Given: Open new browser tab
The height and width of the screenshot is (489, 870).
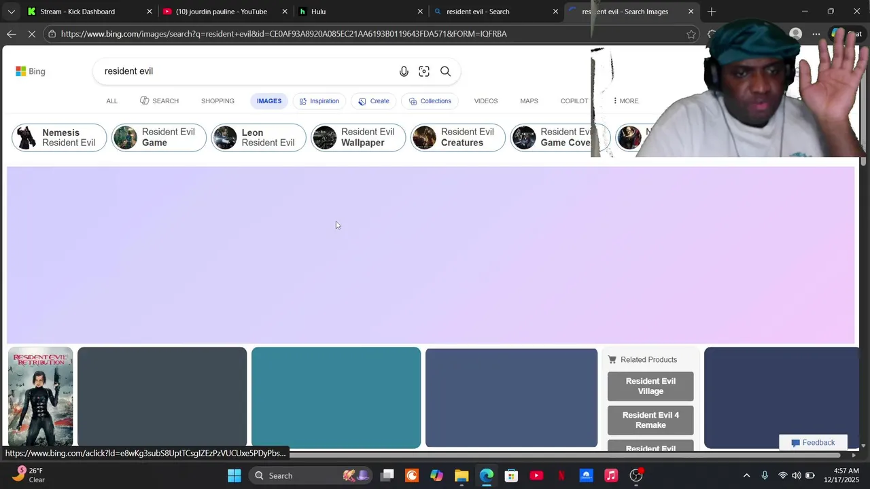Looking at the screenshot, I should (x=712, y=12).
